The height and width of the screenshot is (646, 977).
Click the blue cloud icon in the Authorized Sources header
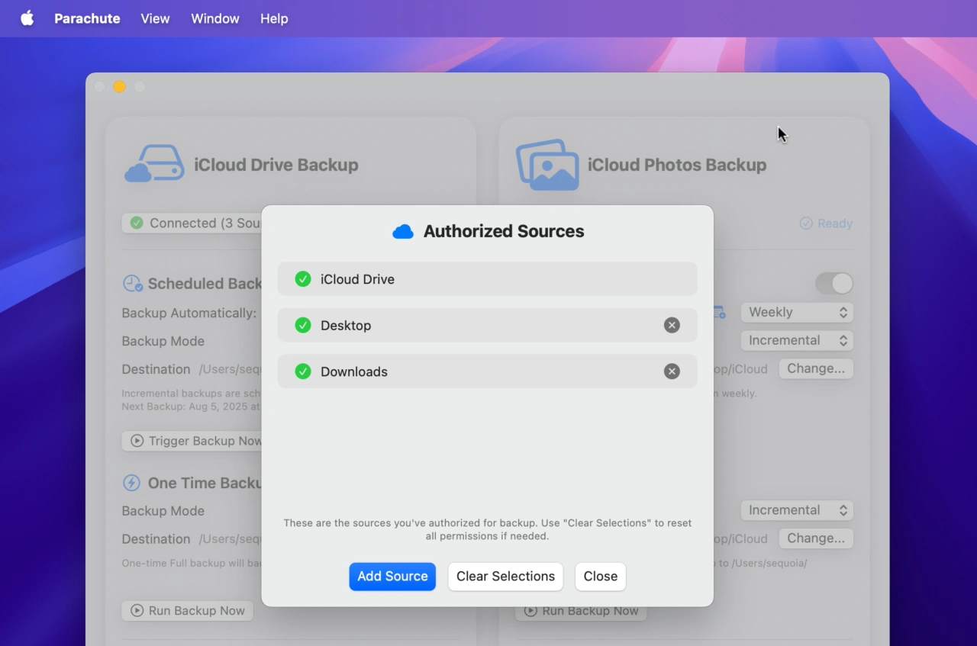pos(403,232)
